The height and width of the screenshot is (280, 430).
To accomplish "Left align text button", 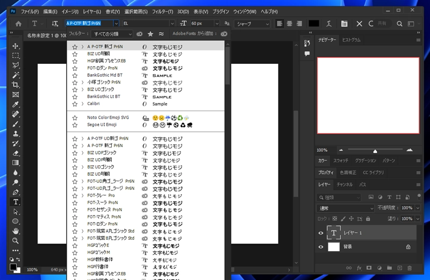I will point(279,24).
